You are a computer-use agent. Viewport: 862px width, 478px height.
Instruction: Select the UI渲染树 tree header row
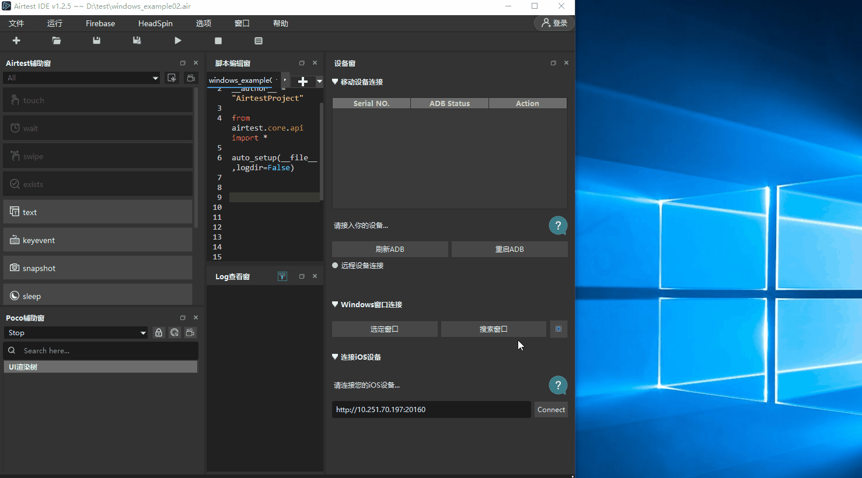click(x=100, y=367)
